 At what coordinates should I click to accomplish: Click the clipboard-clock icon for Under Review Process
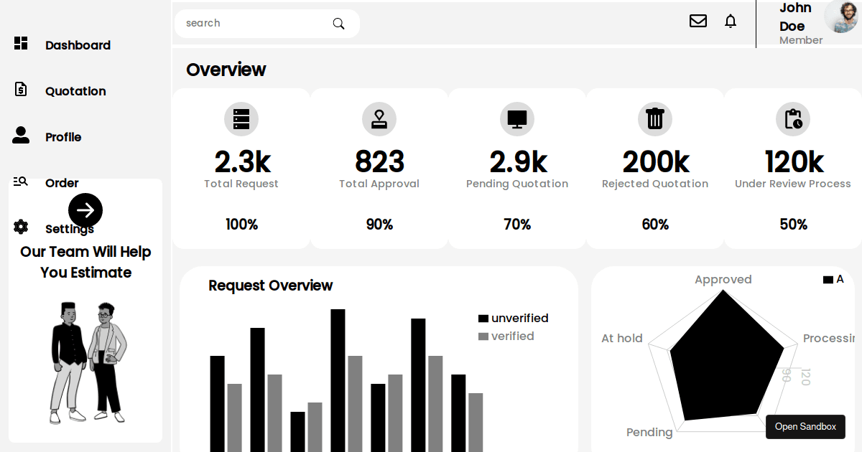click(x=792, y=118)
